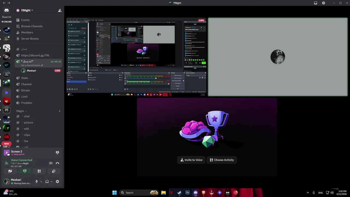Open output device arrow beside headphones

click(51, 181)
